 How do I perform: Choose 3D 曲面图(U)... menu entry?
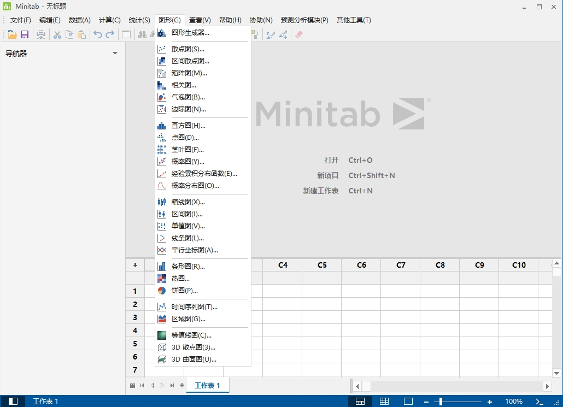pos(203,359)
